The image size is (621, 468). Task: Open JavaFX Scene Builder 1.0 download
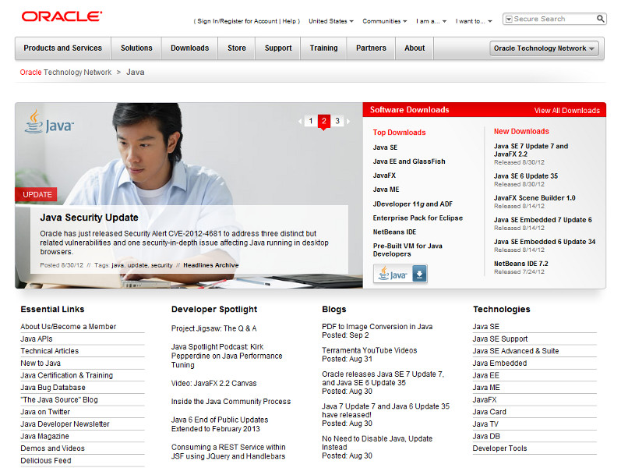coord(535,197)
